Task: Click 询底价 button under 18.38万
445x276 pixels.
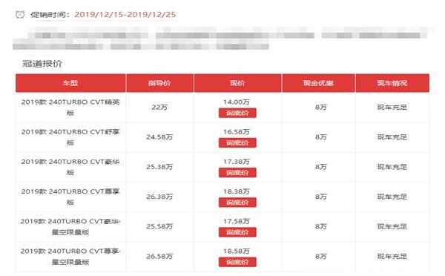Action: [x=237, y=203]
